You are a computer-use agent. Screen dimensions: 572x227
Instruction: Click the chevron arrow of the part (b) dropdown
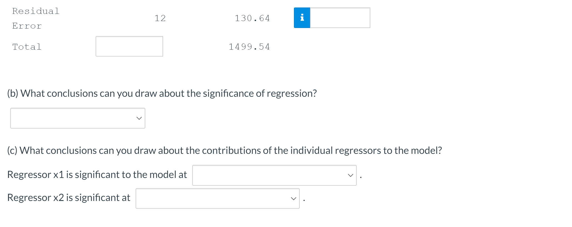click(x=139, y=118)
